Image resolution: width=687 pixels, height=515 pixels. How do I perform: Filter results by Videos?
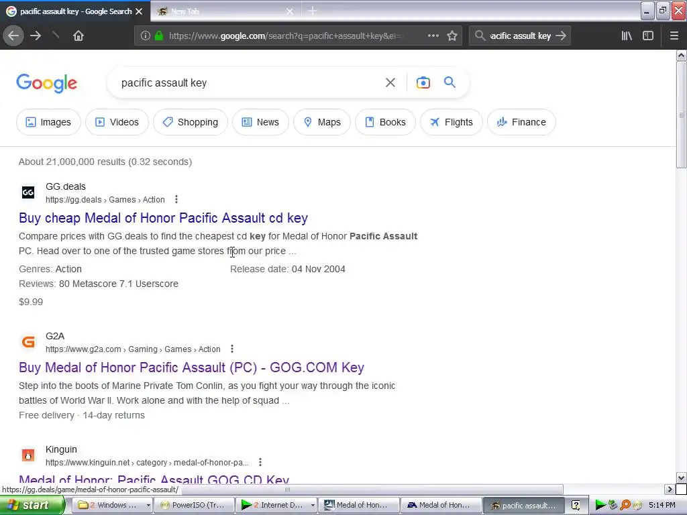click(x=117, y=122)
